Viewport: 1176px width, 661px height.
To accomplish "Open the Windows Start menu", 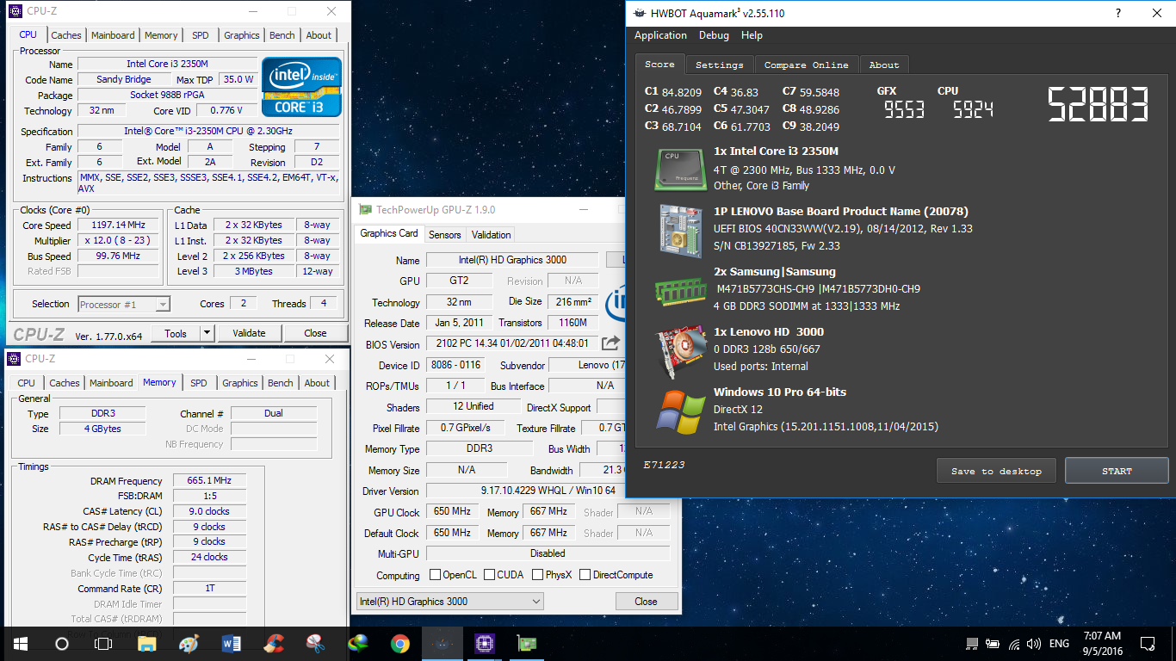I will (20, 643).
